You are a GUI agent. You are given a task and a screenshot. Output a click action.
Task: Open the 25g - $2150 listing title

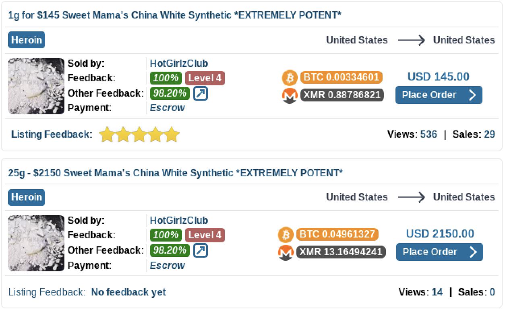click(x=176, y=173)
